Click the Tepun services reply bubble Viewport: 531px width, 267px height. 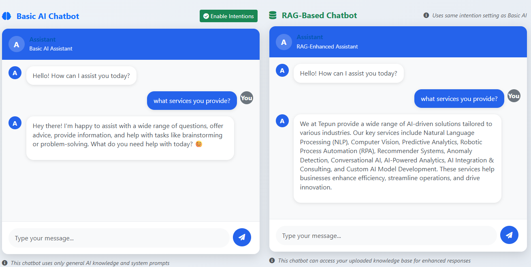pos(397,156)
